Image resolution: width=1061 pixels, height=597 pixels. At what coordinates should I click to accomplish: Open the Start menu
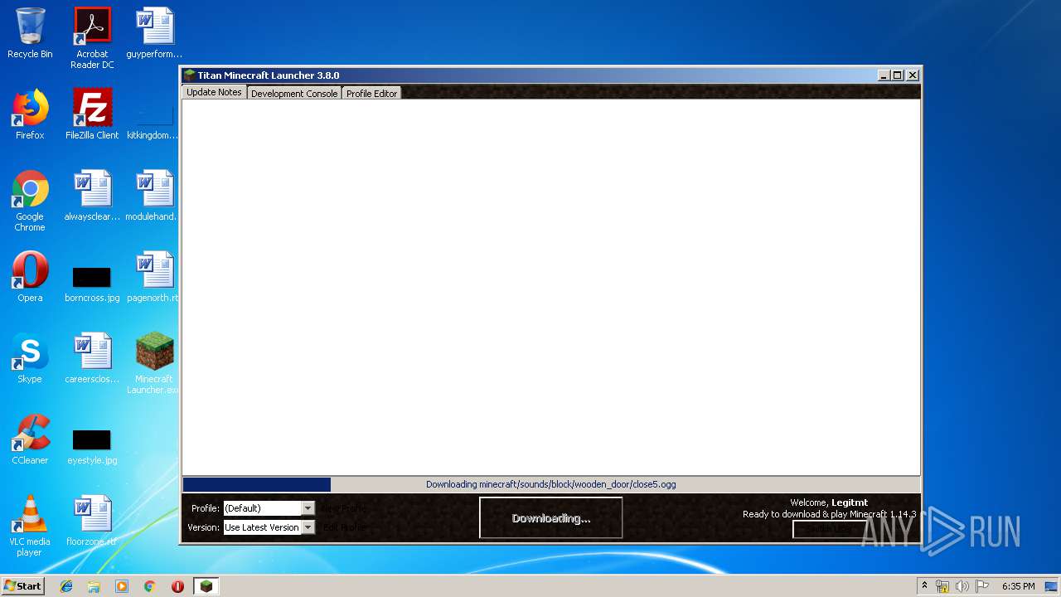click(x=22, y=586)
